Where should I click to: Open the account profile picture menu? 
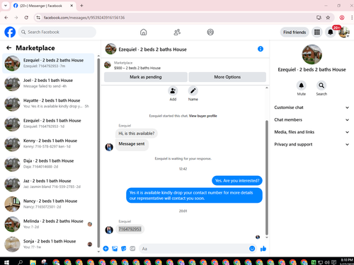(x=344, y=32)
